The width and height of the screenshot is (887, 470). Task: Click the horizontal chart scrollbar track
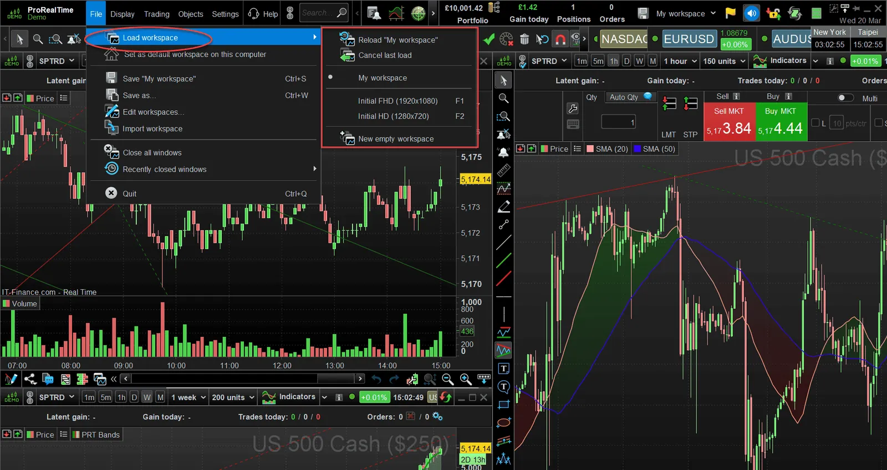pyautogui.click(x=242, y=379)
